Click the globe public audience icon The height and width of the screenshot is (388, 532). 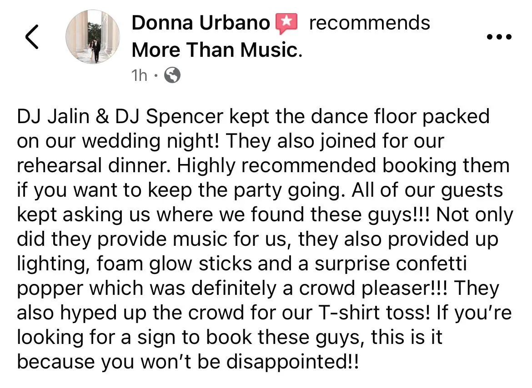point(172,75)
